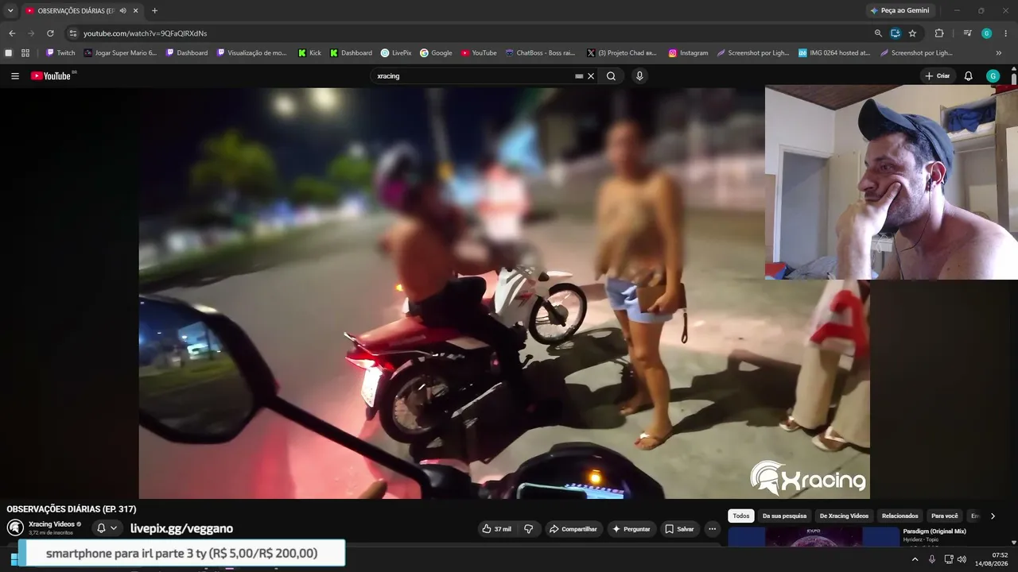Open the zoom magnifier in address bar
The height and width of the screenshot is (572, 1018).
878,33
